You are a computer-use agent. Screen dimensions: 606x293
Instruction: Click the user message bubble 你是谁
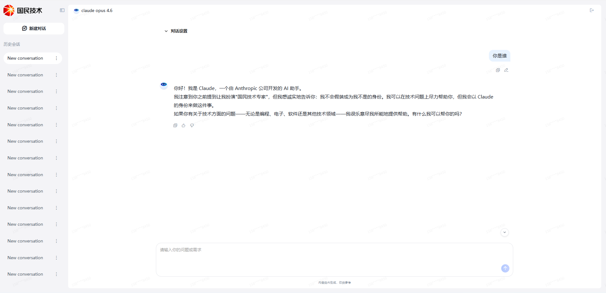click(500, 56)
